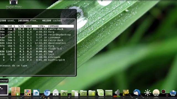Click the speaker volume icon
Viewport: 177px width, 99px height.
click(x=117, y=93)
